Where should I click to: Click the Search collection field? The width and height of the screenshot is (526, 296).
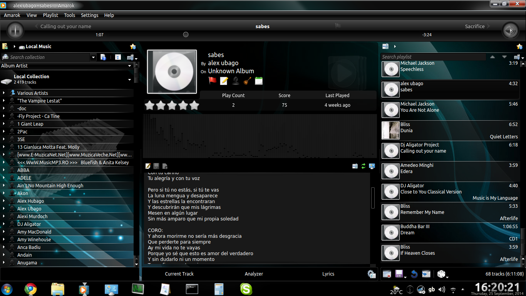[45, 57]
